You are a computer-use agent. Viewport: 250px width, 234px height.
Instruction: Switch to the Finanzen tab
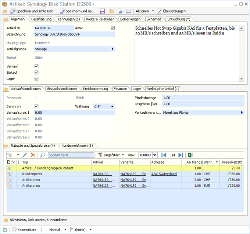pos(120,89)
